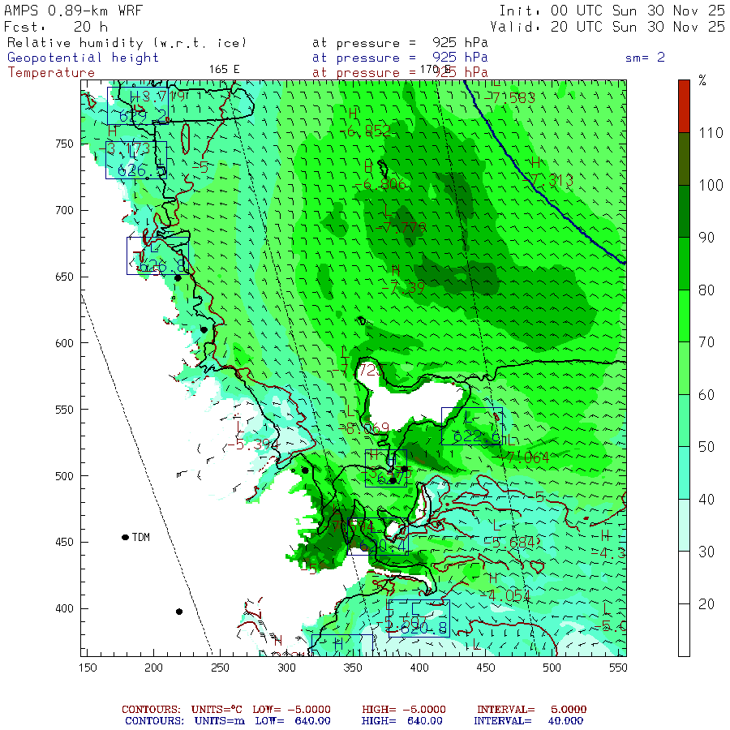Pick the pale cyan swatch between 30 and 40
Viewport: 730px width, 730px height.
(684, 525)
